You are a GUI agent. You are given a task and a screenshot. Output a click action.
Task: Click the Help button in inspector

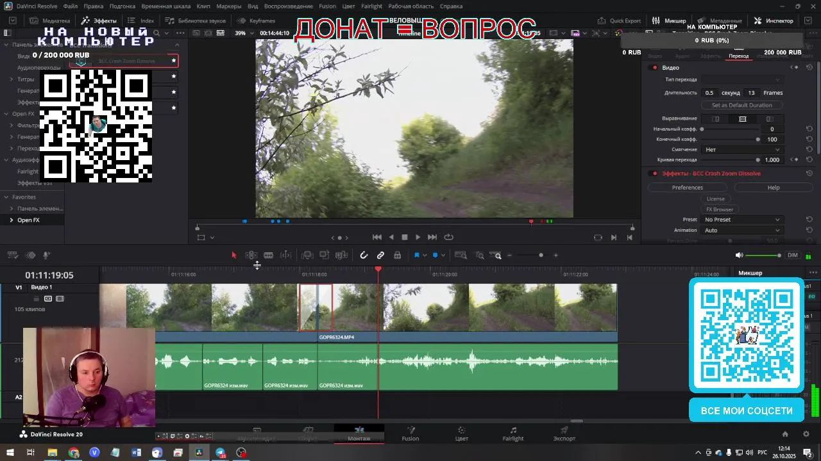pyautogui.click(x=774, y=188)
